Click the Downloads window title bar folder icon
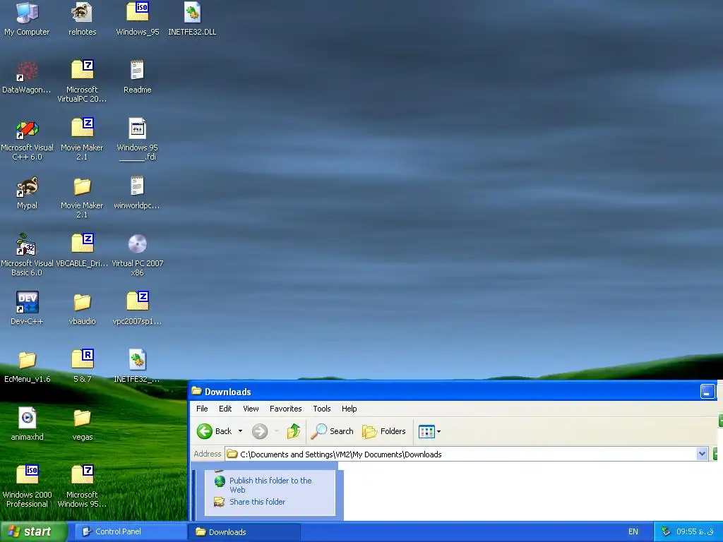 [x=197, y=391]
